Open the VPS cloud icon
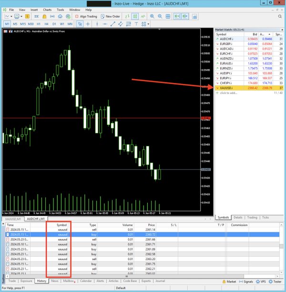 [60, 16]
